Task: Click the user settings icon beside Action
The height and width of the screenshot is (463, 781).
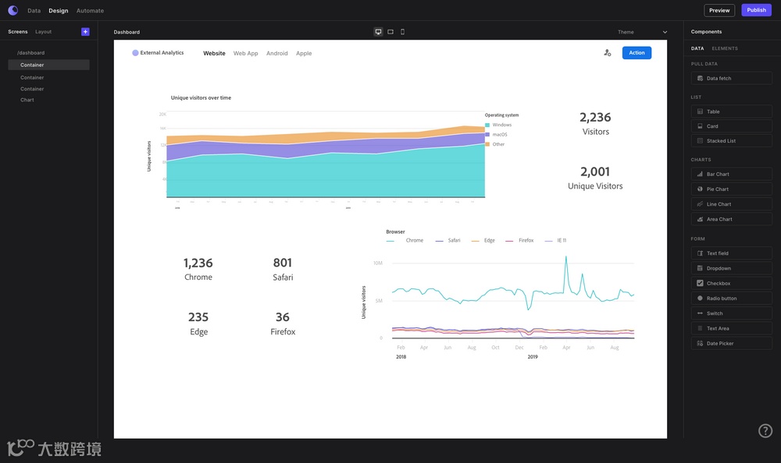Action: coord(607,53)
